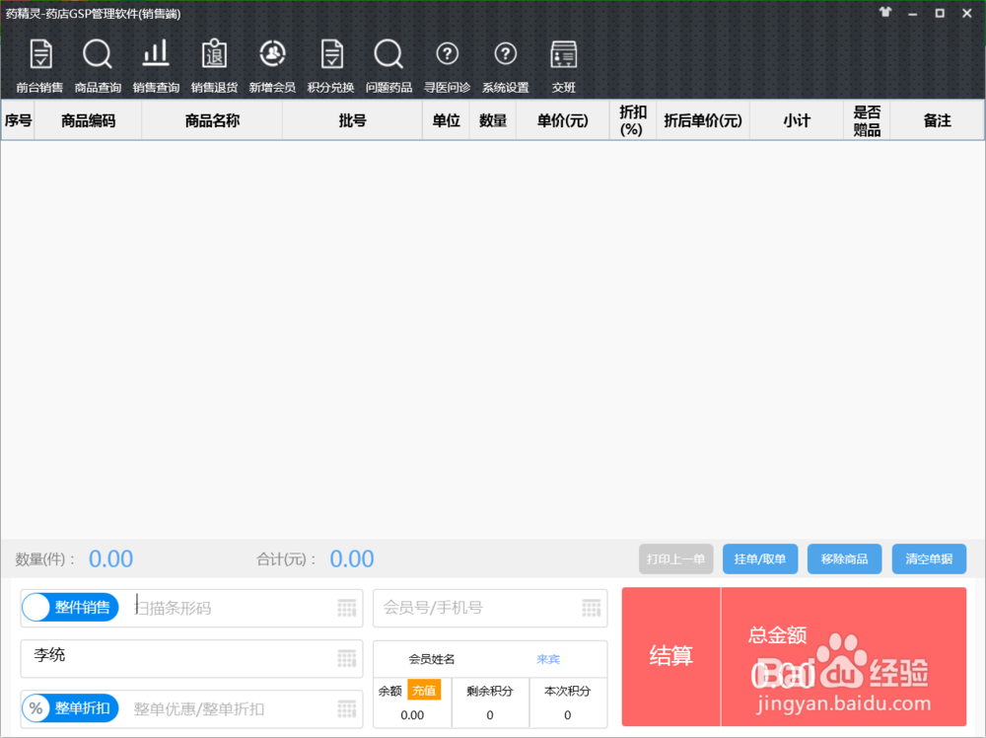
Task: Click the 单价(元) column header
Action: (562, 120)
